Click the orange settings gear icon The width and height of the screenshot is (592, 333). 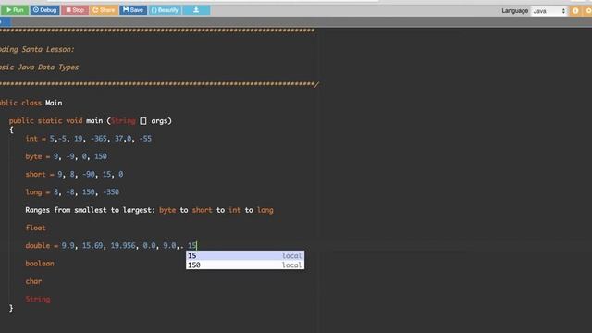(588, 11)
